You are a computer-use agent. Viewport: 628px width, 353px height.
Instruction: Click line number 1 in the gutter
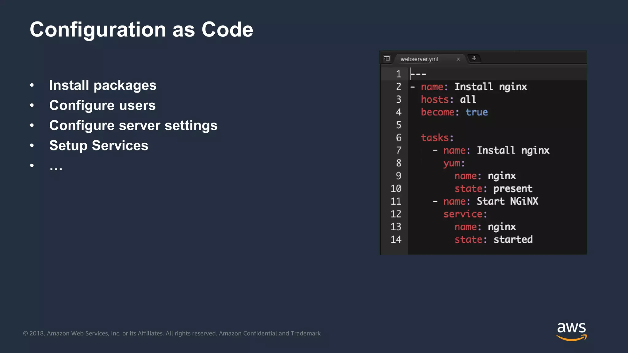point(398,74)
